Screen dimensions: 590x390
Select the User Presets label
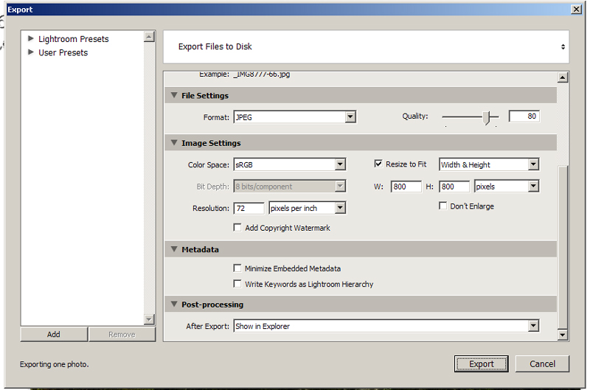point(63,52)
